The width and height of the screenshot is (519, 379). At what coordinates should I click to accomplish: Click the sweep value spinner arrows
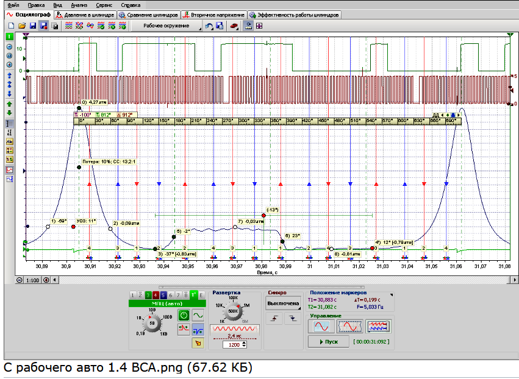point(245,345)
